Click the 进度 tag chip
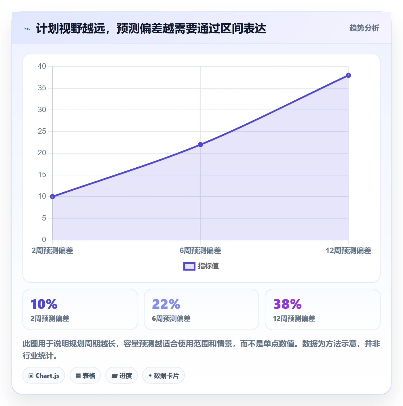Image resolution: width=403 pixels, height=406 pixels. (121, 376)
